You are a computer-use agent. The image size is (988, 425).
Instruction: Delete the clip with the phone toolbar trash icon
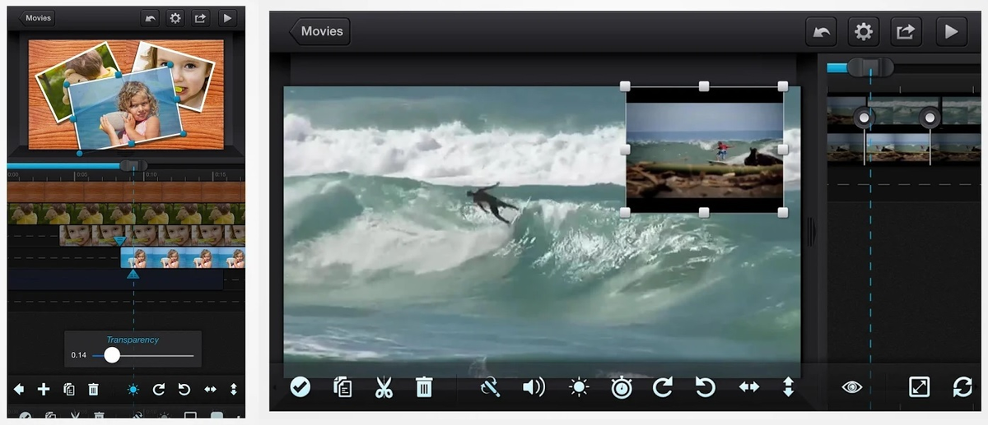pos(94,389)
